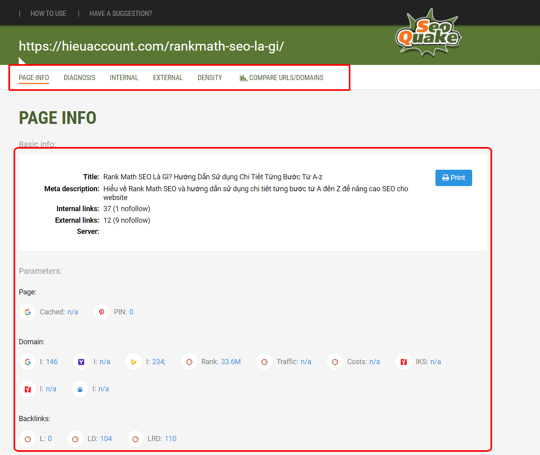The image size is (540, 455).
Task: Open the IKS n/a value
Action: (x=436, y=362)
